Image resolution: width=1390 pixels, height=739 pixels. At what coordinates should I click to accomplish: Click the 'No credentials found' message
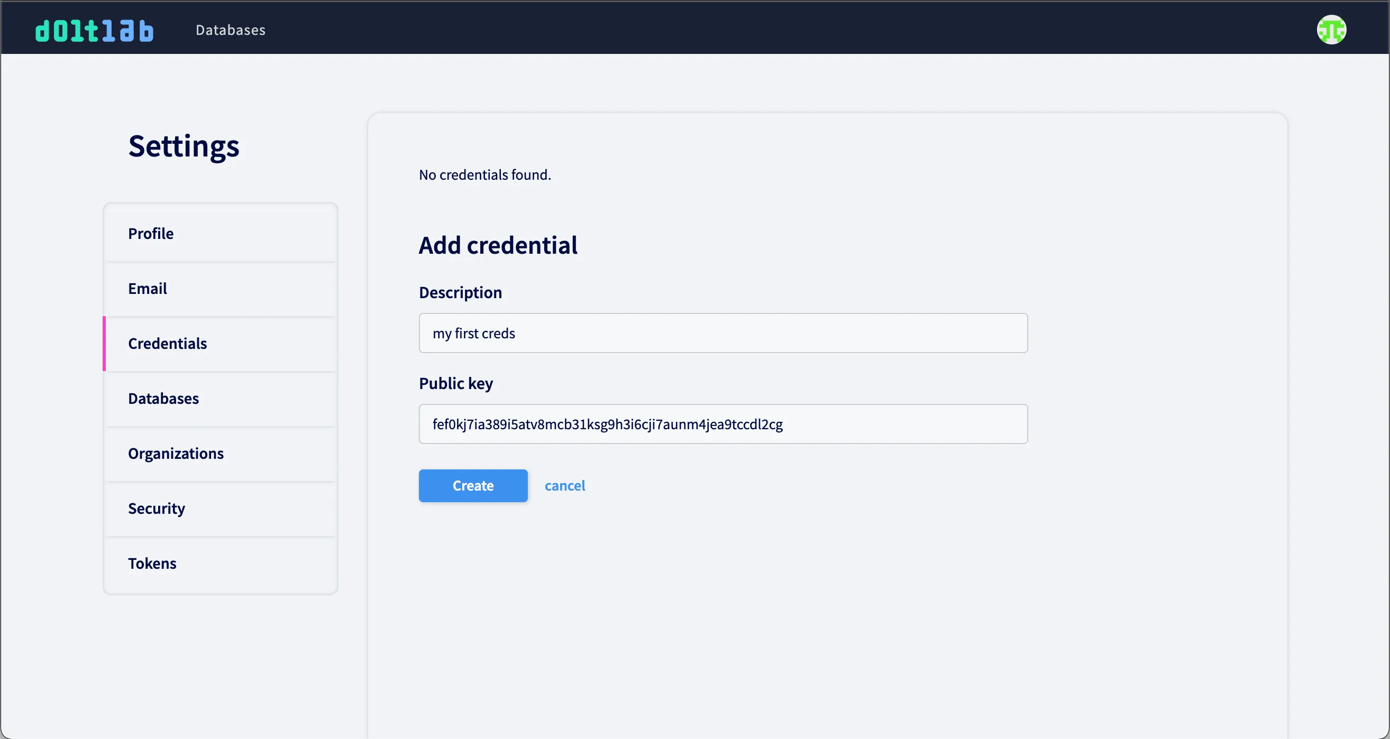(x=484, y=174)
